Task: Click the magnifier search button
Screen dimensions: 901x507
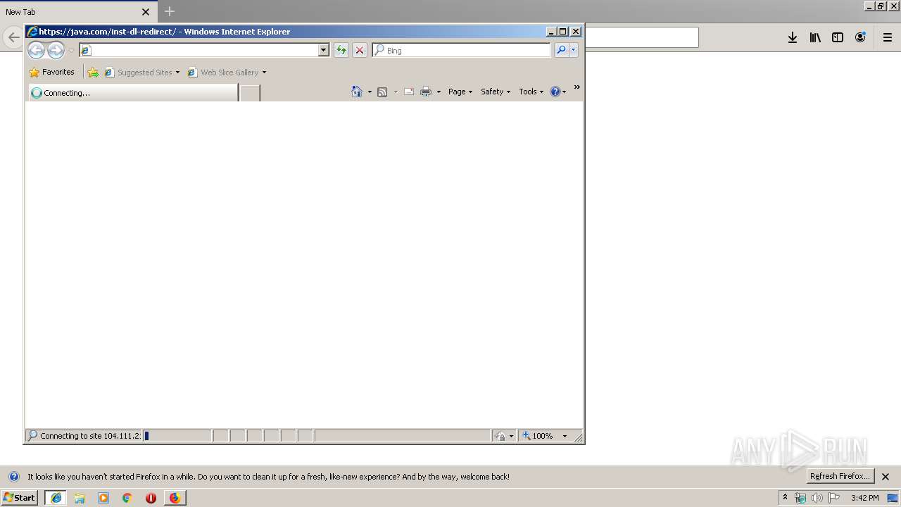Action: pyautogui.click(x=561, y=50)
